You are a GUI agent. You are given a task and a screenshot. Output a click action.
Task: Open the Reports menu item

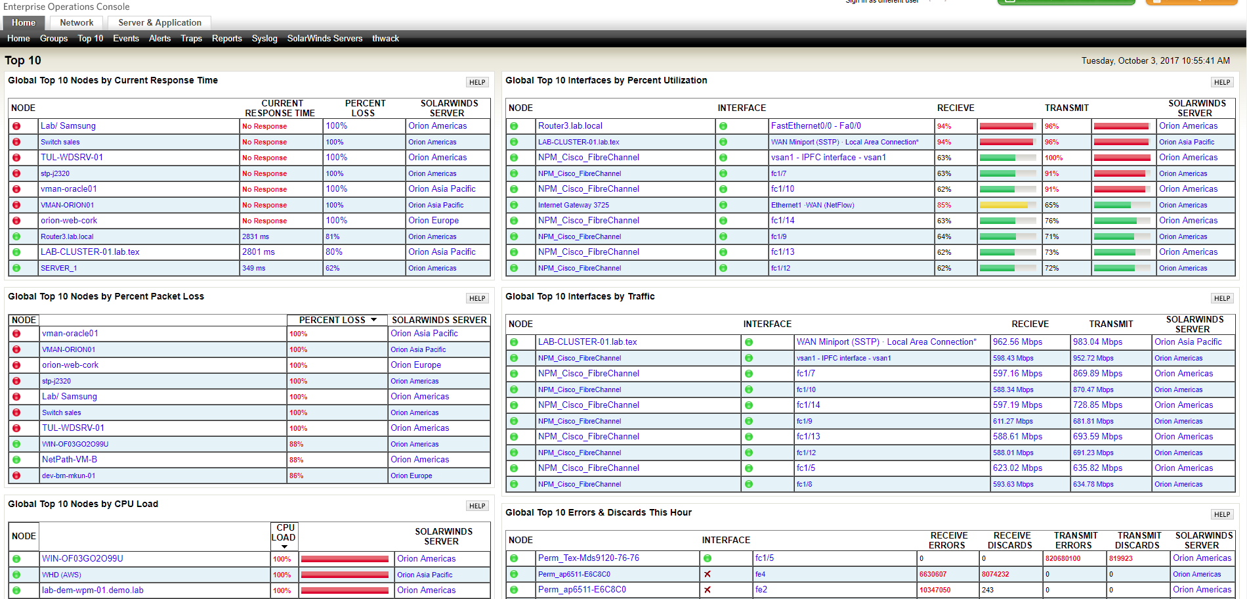click(227, 39)
